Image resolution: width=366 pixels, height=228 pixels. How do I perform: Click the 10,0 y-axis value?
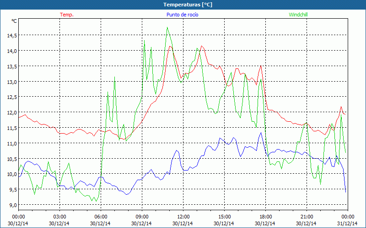pos(12,174)
